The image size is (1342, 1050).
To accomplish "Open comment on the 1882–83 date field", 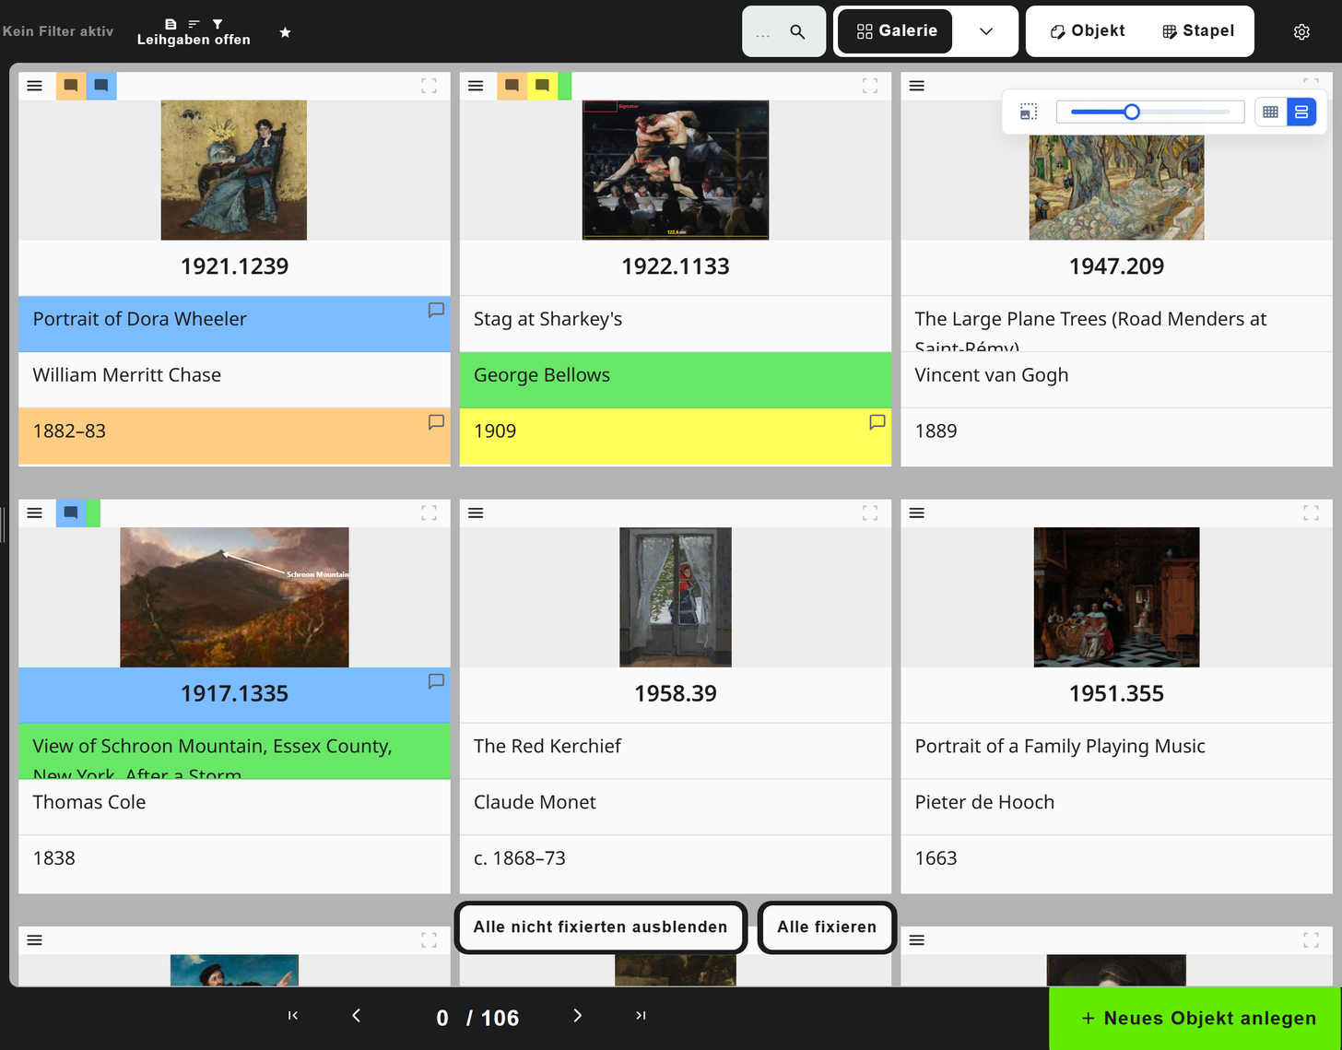I will pyautogui.click(x=436, y=421).
